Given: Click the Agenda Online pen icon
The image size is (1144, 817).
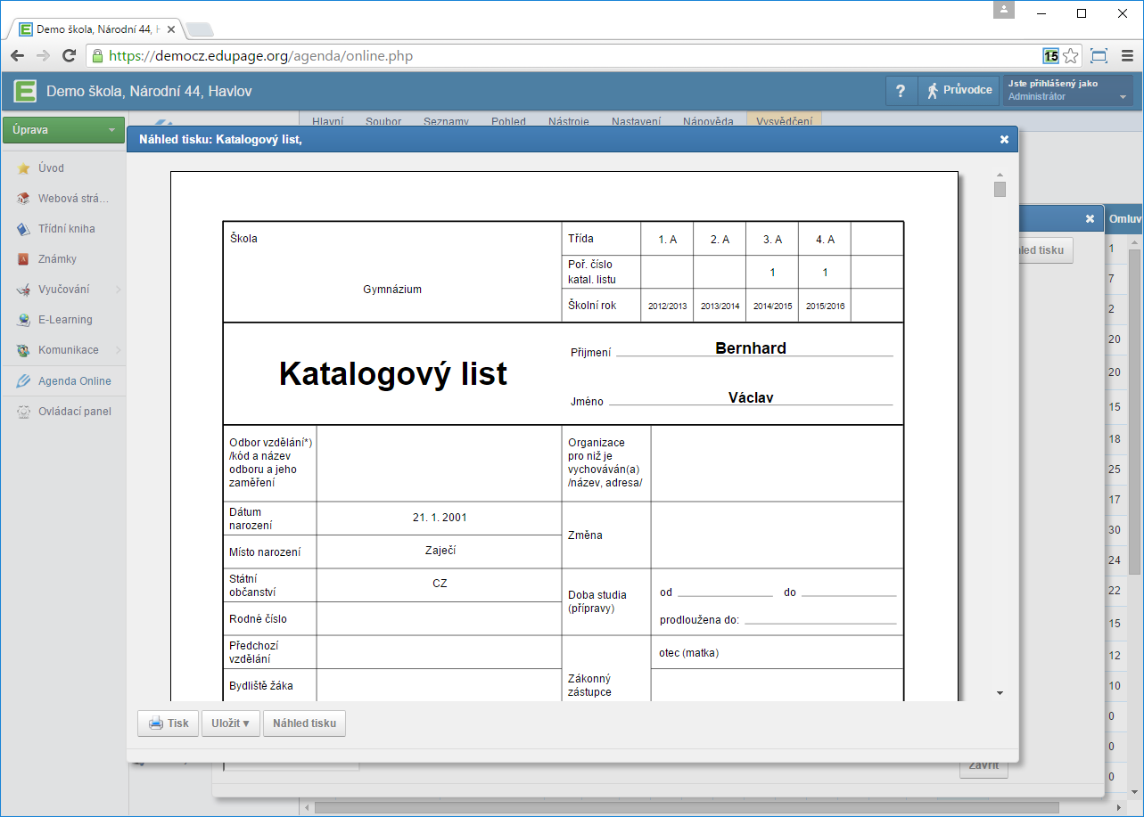Looking at the screenshot, I should (24, 381).
